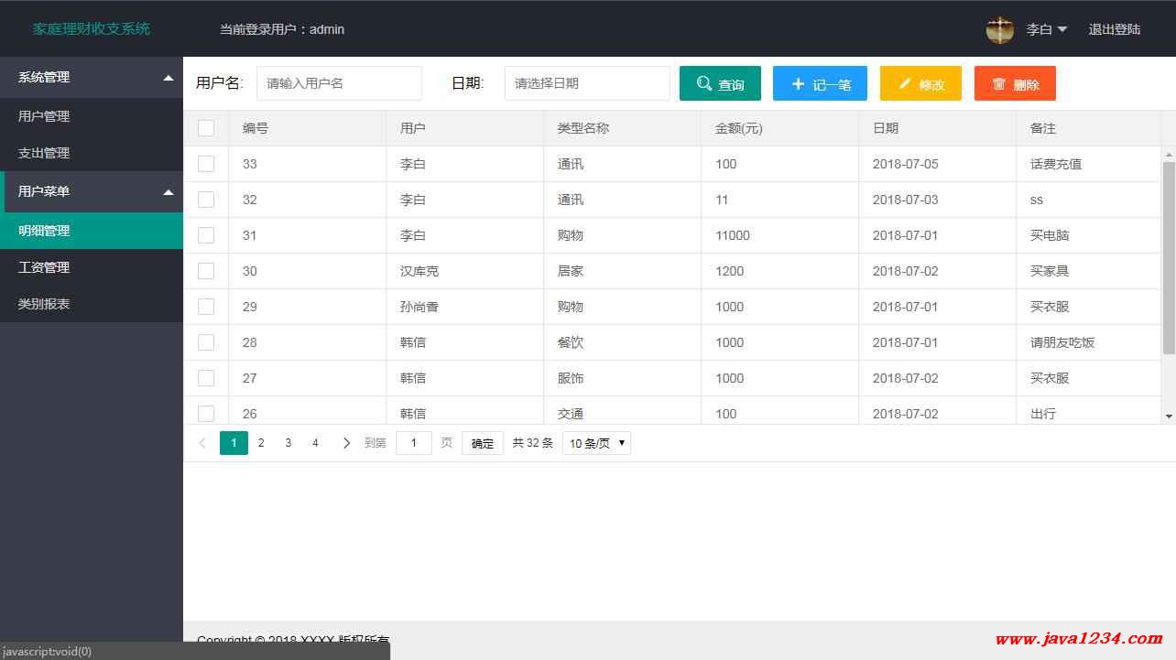
Task: Click the page number jump input
Action: click(414, 443)
